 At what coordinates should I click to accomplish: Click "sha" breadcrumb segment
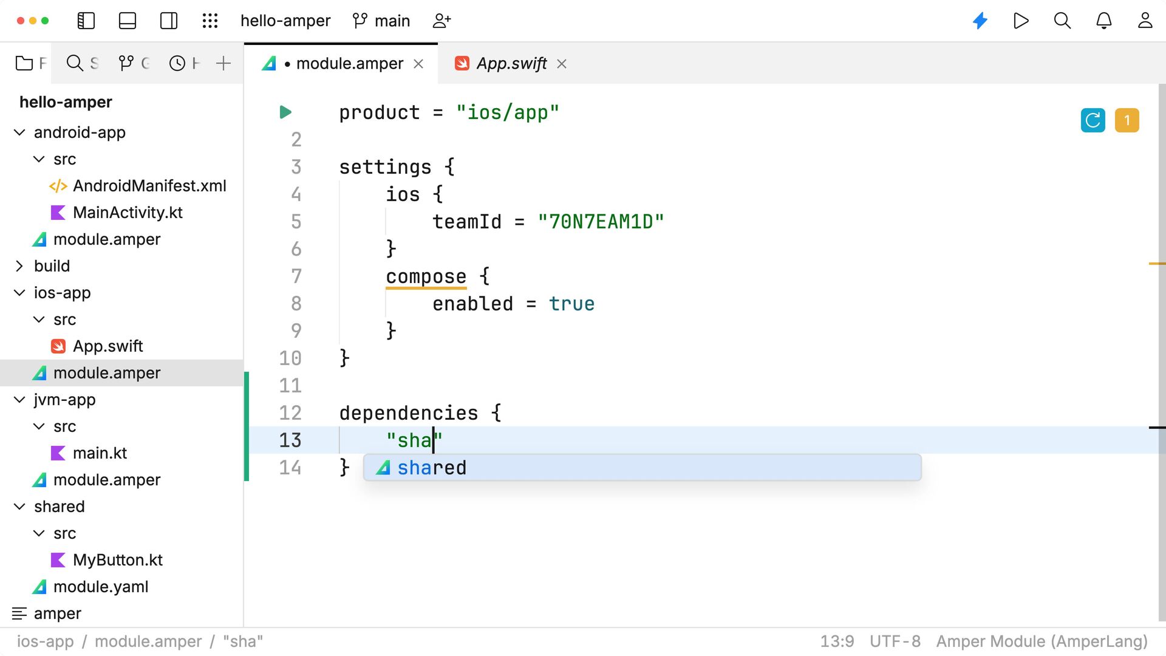[x=243, y=641]
